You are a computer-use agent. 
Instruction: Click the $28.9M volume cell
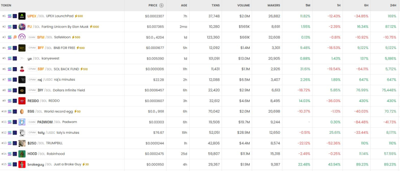[x=243, y=133]
